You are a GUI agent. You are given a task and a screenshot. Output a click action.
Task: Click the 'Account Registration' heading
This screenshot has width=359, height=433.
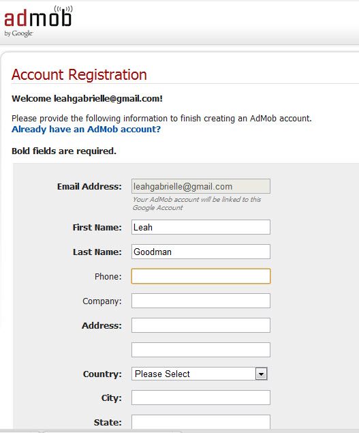coord(79,74)
